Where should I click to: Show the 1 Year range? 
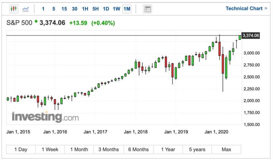click(168, 149)
